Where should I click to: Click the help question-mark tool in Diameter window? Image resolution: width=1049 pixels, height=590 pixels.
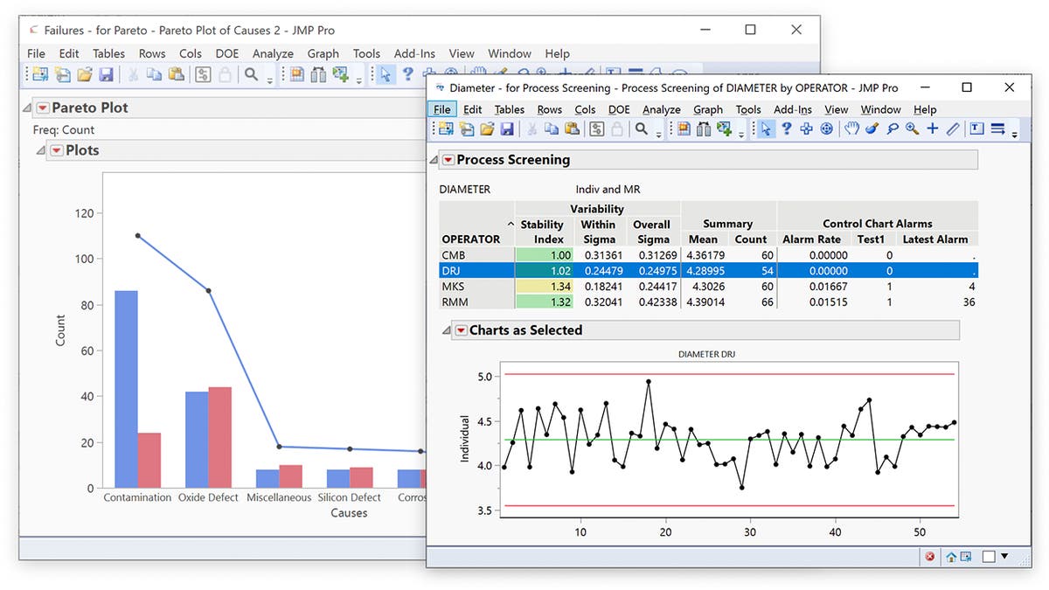(786, 129)
